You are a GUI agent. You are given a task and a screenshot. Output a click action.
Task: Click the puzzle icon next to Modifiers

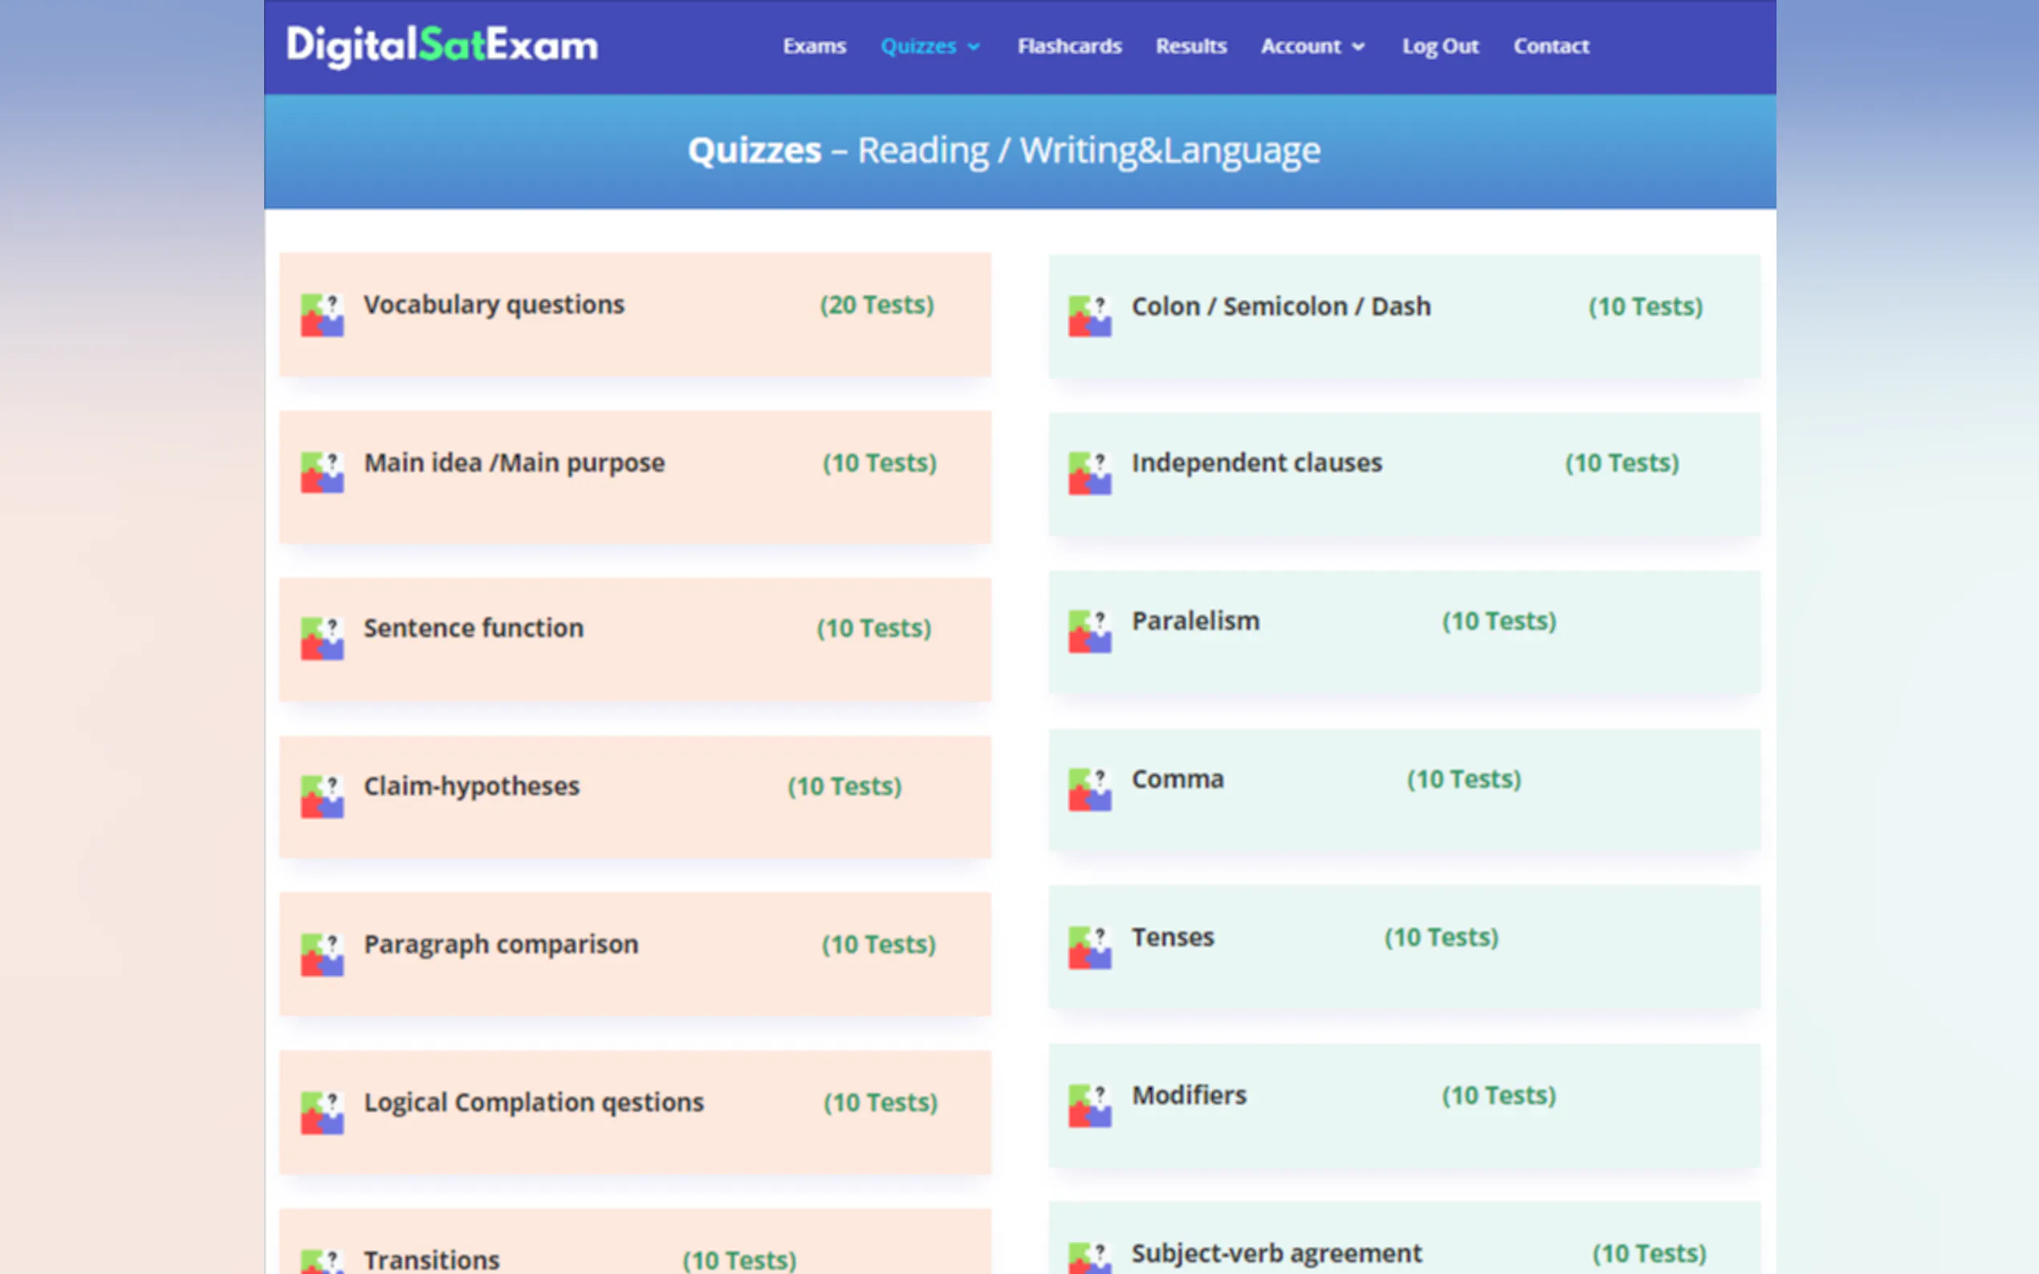pyautogui.click(x=1089, y=1106)
